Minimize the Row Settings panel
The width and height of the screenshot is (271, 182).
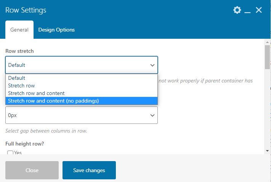(248, 11)
